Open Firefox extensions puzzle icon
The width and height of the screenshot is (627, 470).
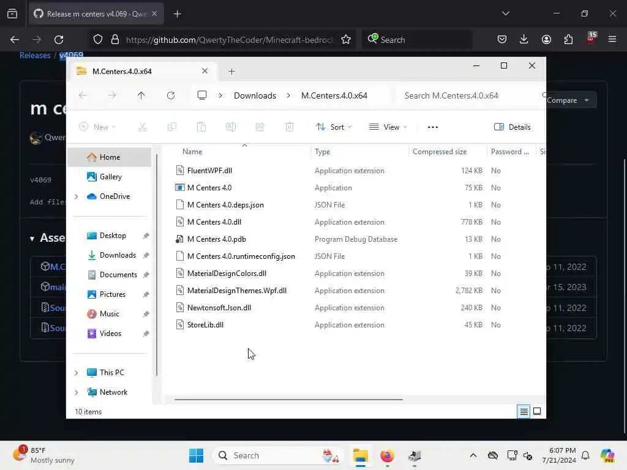[x=568, y=39]
